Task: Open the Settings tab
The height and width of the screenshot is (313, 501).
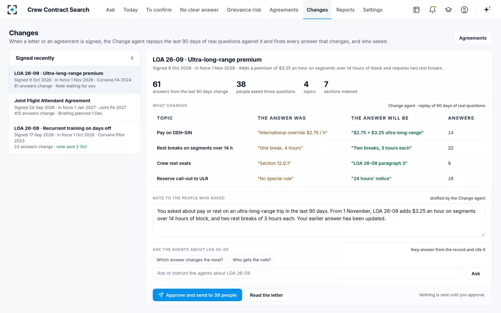Action: tap(373, 10)
